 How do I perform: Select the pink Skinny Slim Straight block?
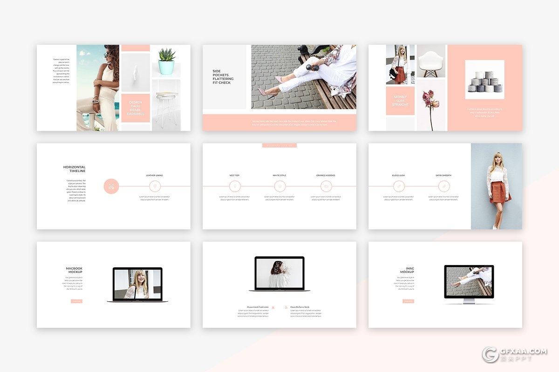tap(400, 101)
